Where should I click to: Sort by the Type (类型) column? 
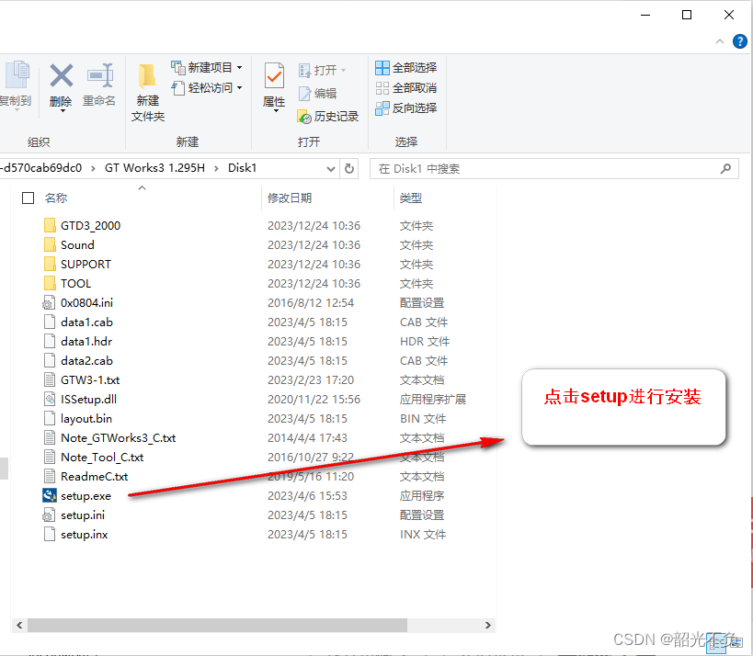click(x=411, y=198)
